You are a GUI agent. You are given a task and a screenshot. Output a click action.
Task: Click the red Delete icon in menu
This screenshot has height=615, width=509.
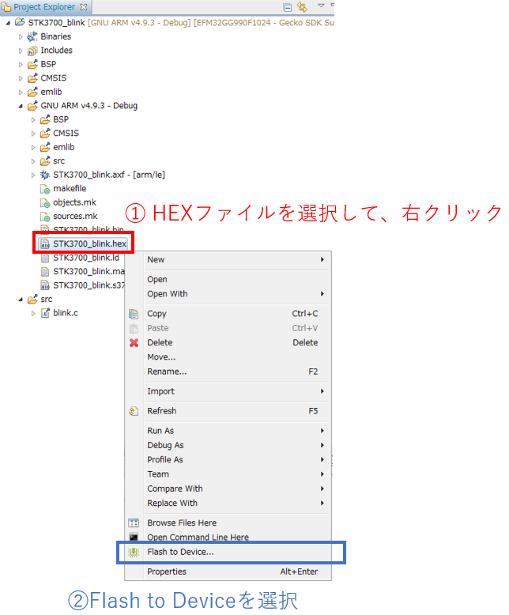click(134, 342)
